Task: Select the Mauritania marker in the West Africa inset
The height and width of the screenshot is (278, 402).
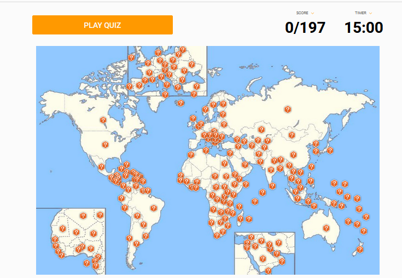Action: 62,229
